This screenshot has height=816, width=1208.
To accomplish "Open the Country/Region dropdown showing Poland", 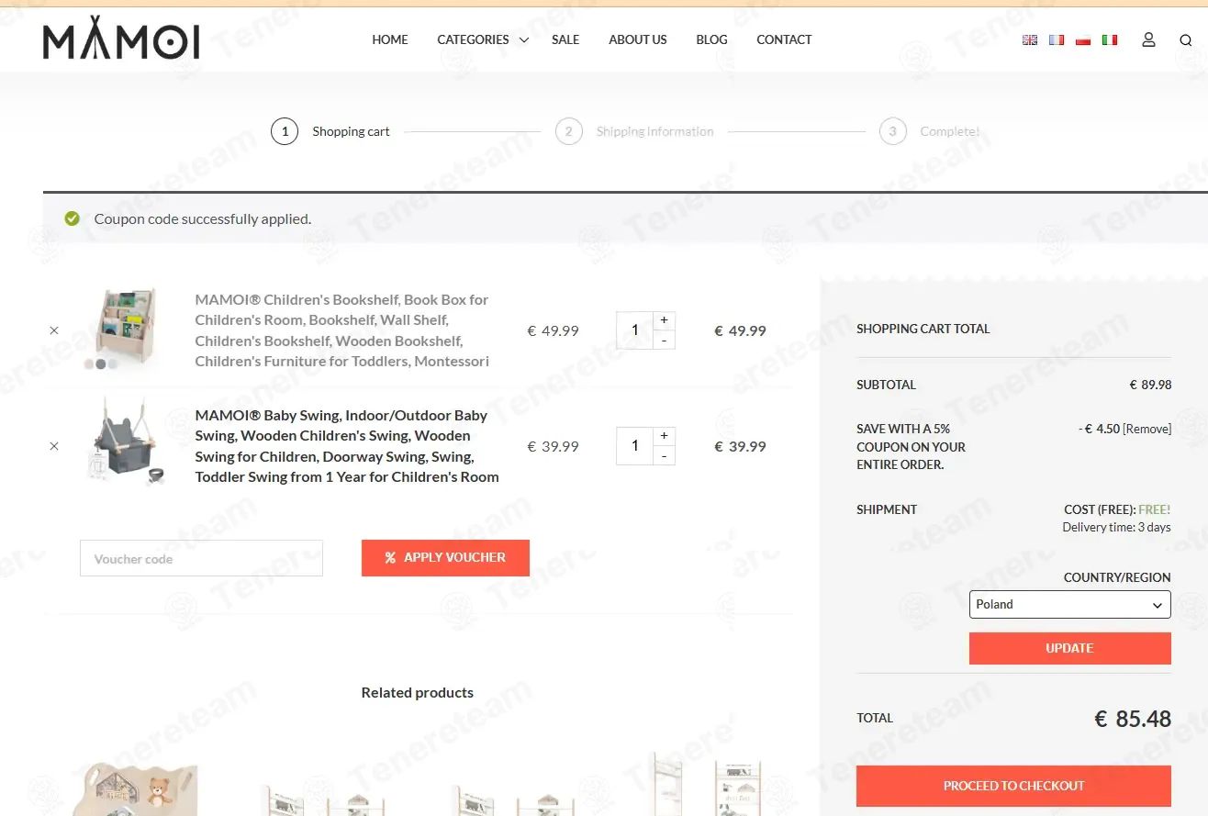I will click(x=1069, y=604).
